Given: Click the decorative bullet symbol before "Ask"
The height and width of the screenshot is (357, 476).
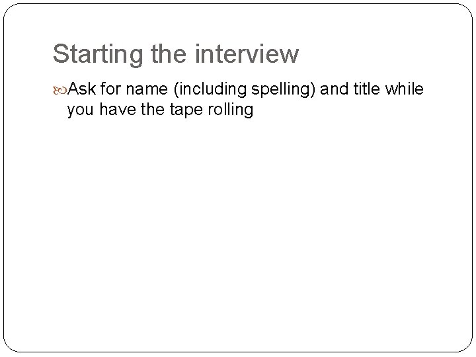Looking at the screenshot, I should [x=59, y=91].
